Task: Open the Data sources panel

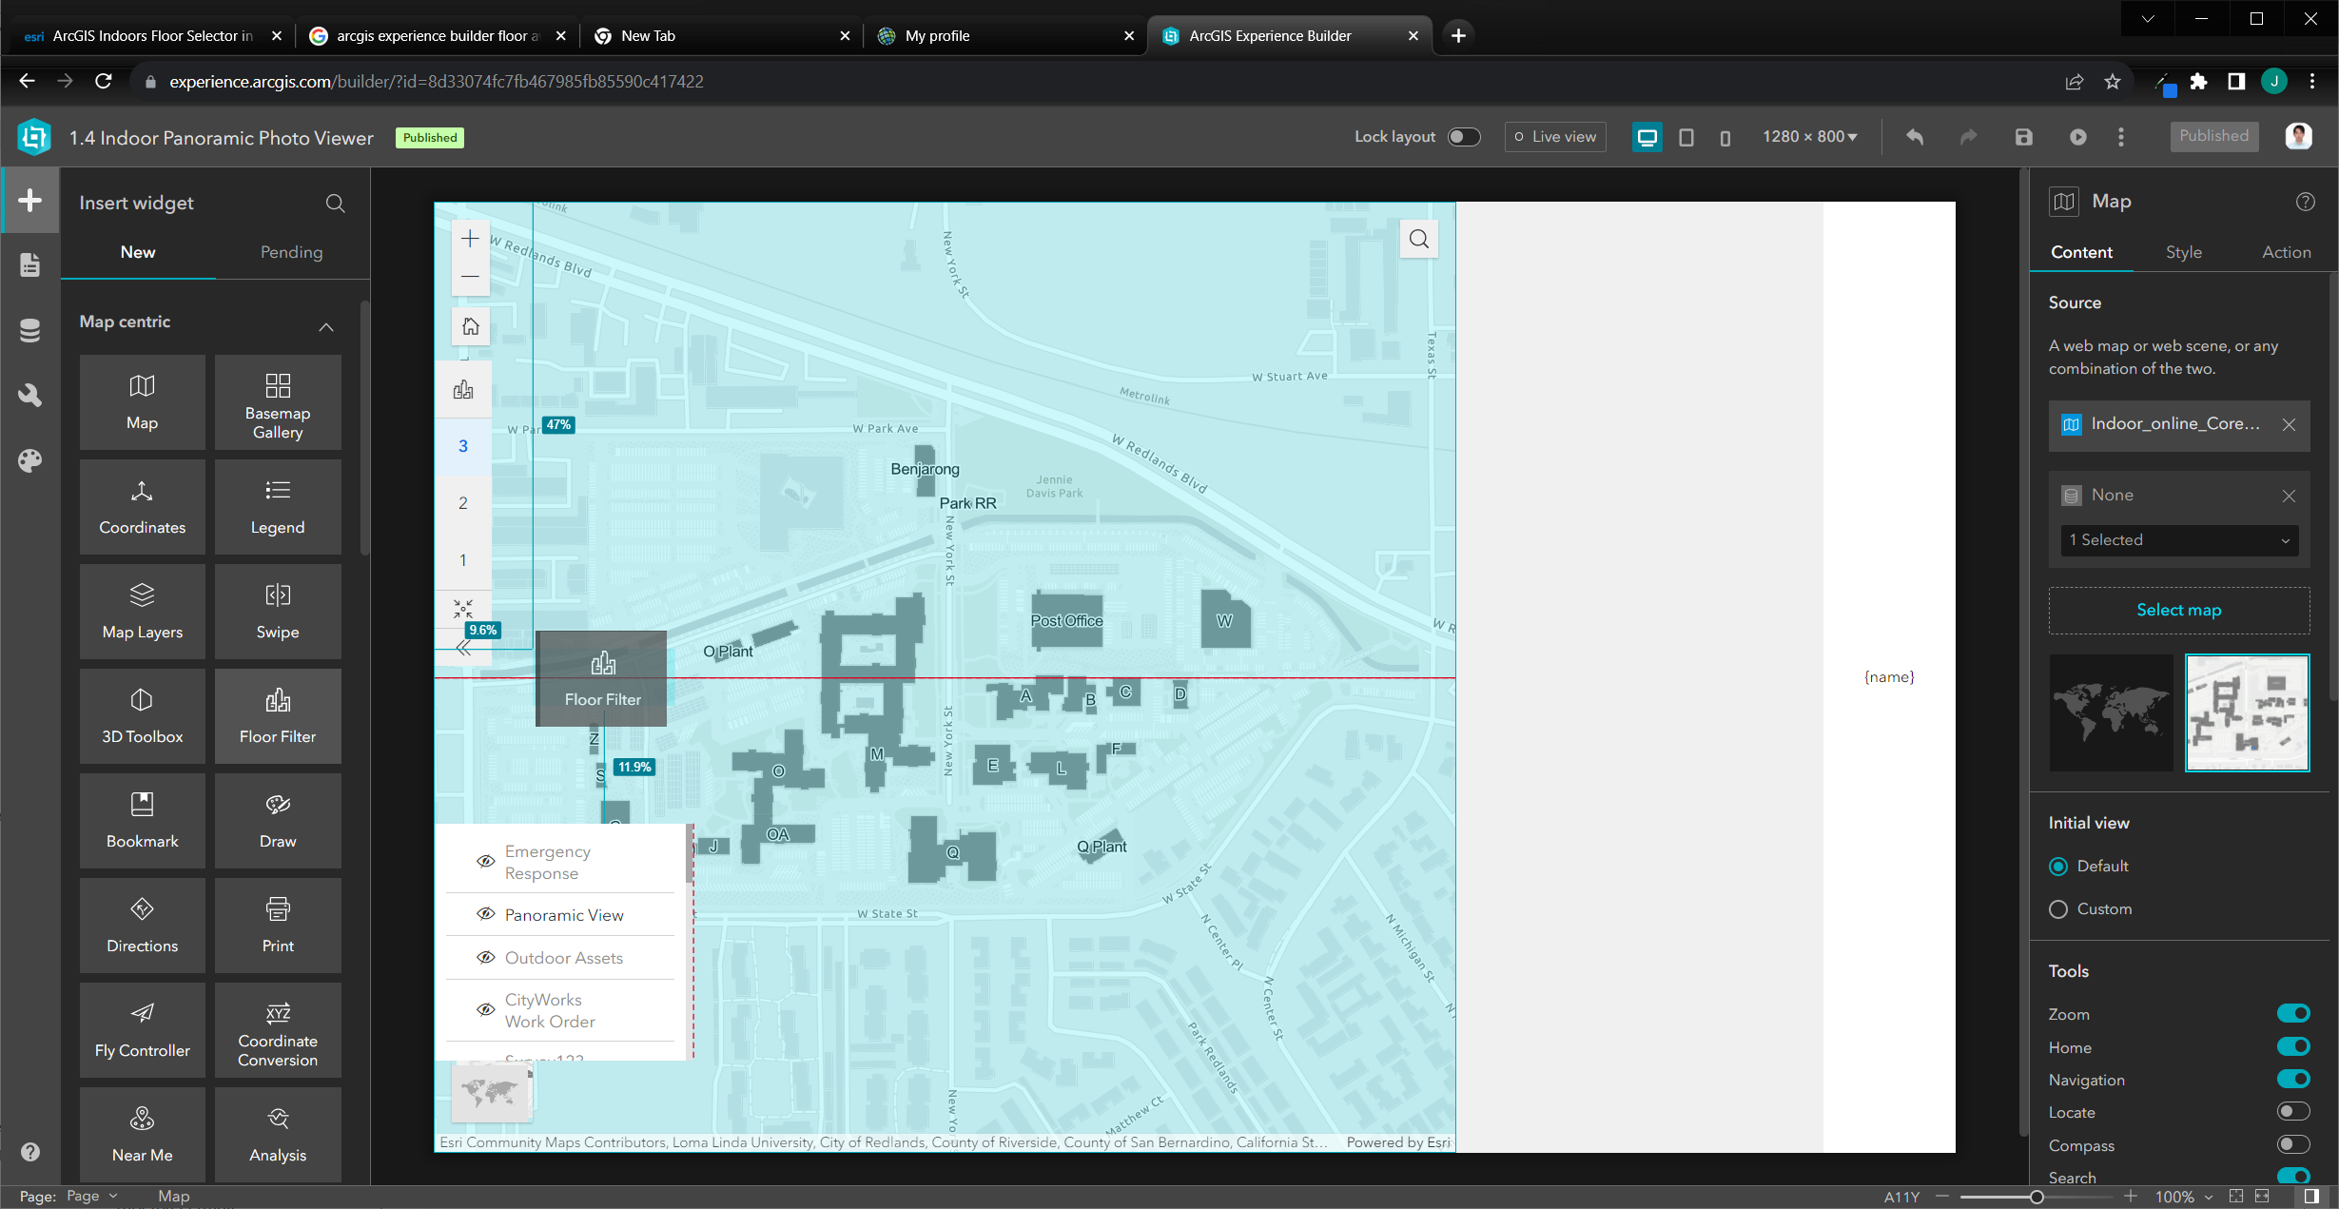Action: click(x=29, y=330)
